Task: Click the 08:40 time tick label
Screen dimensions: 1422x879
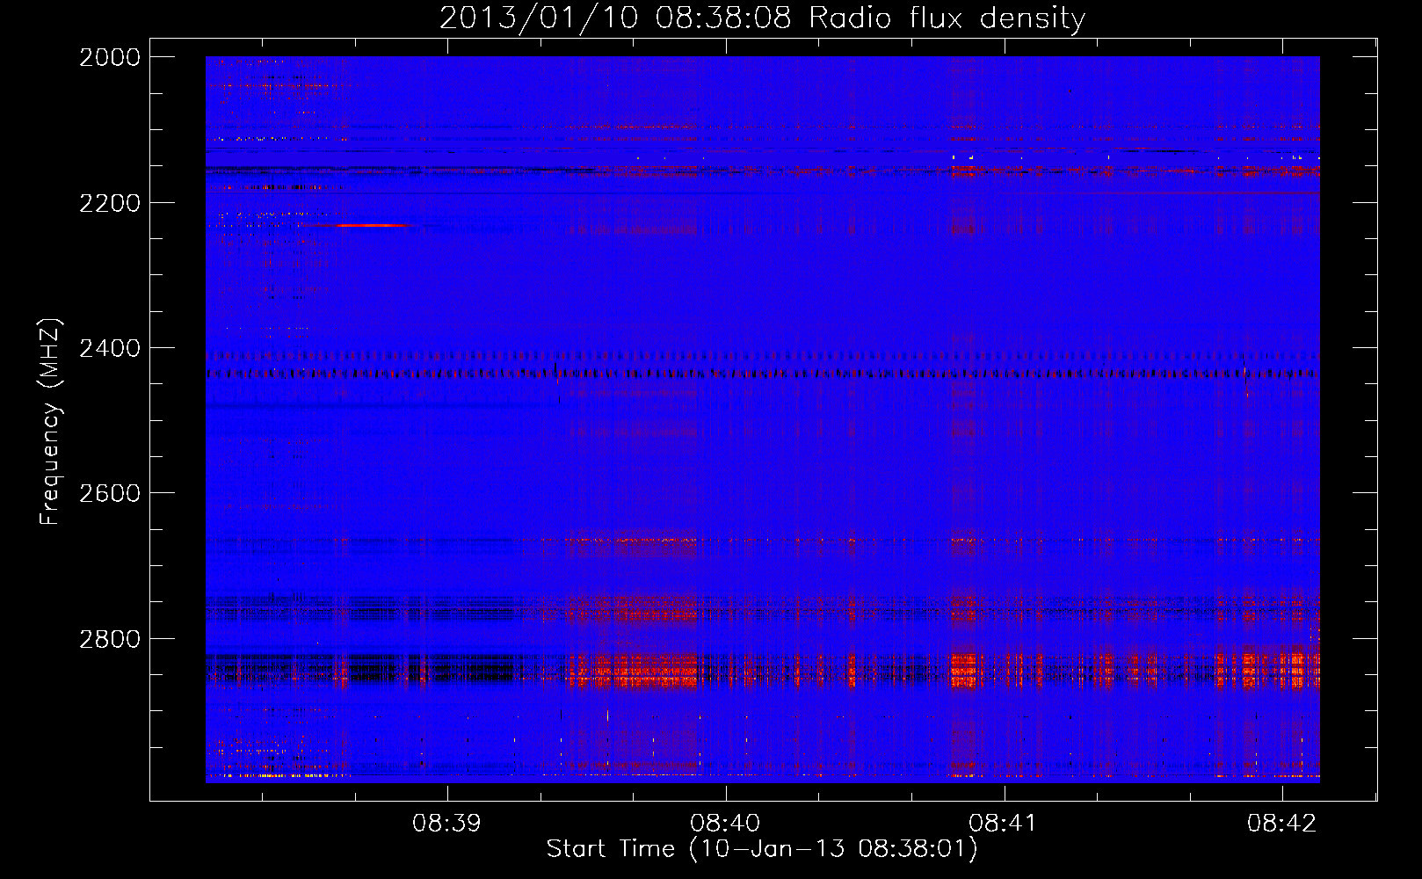Action: coord(725,823)
